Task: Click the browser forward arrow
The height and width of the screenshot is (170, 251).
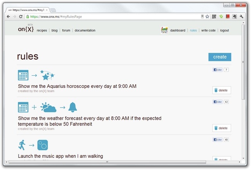Action: (14, 16)
